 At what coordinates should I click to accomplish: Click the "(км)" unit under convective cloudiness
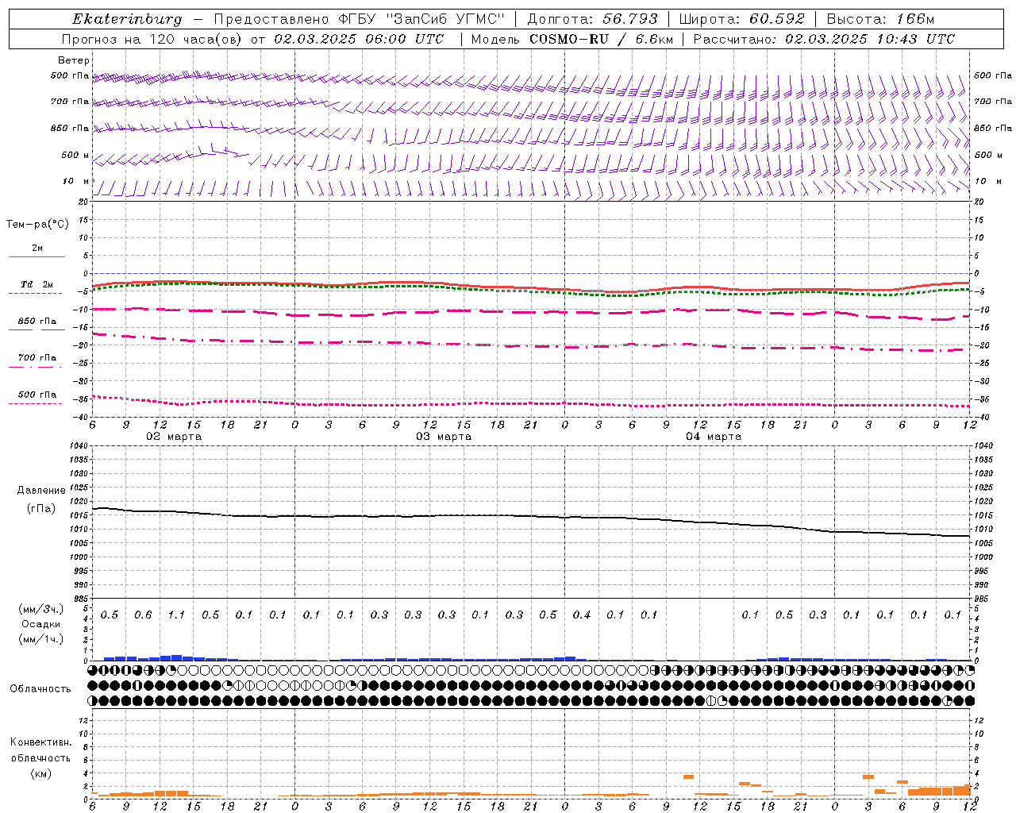pyautogui.click(x=40, y=774)
